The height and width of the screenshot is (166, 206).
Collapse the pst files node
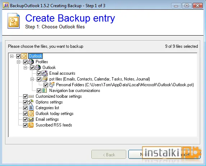pos(32,79)
